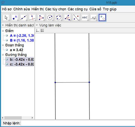Toggle the axes display icon
The width and height of the screenshot is (135, 127).
37,31
